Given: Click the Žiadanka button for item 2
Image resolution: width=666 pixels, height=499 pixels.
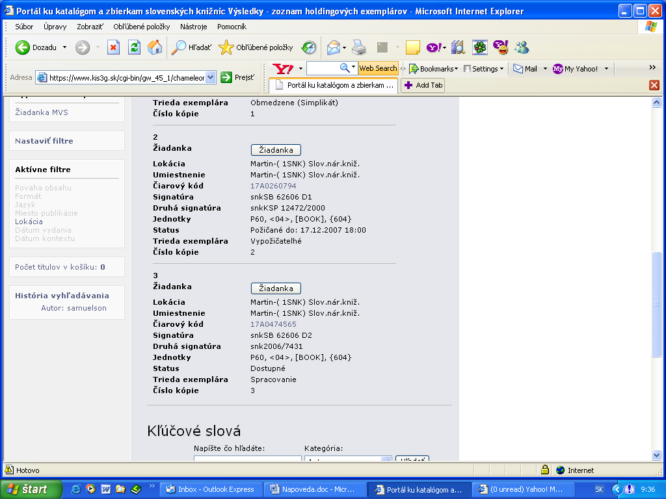Looking at the screenshot, I should tap(276, 150).
